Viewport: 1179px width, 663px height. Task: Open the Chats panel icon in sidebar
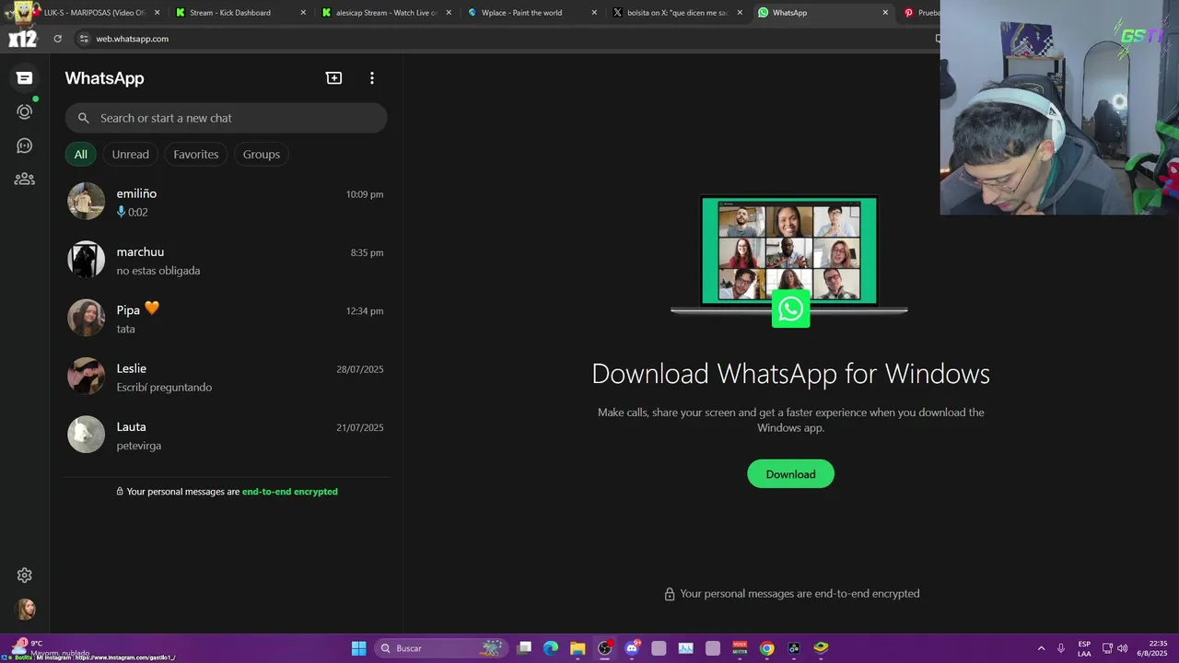pyautogui.click(x=24, y=78)
